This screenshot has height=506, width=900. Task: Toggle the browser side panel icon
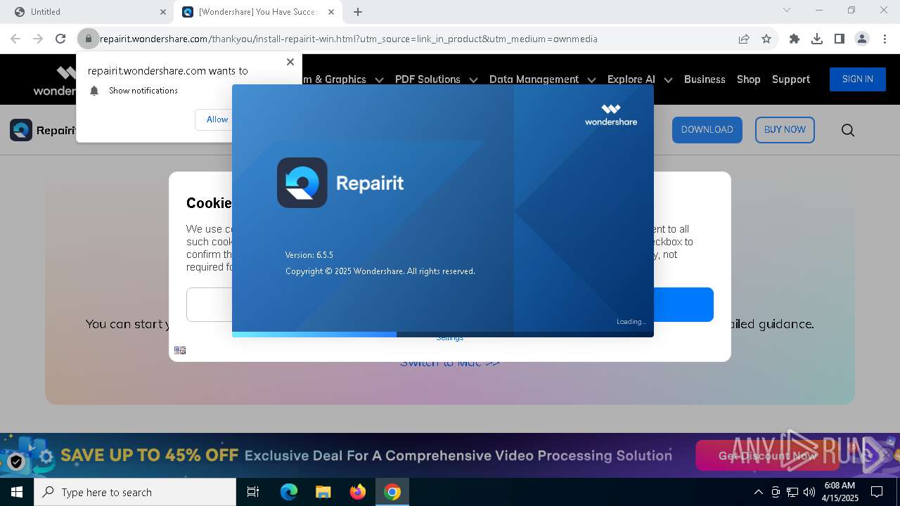(840, 39)
